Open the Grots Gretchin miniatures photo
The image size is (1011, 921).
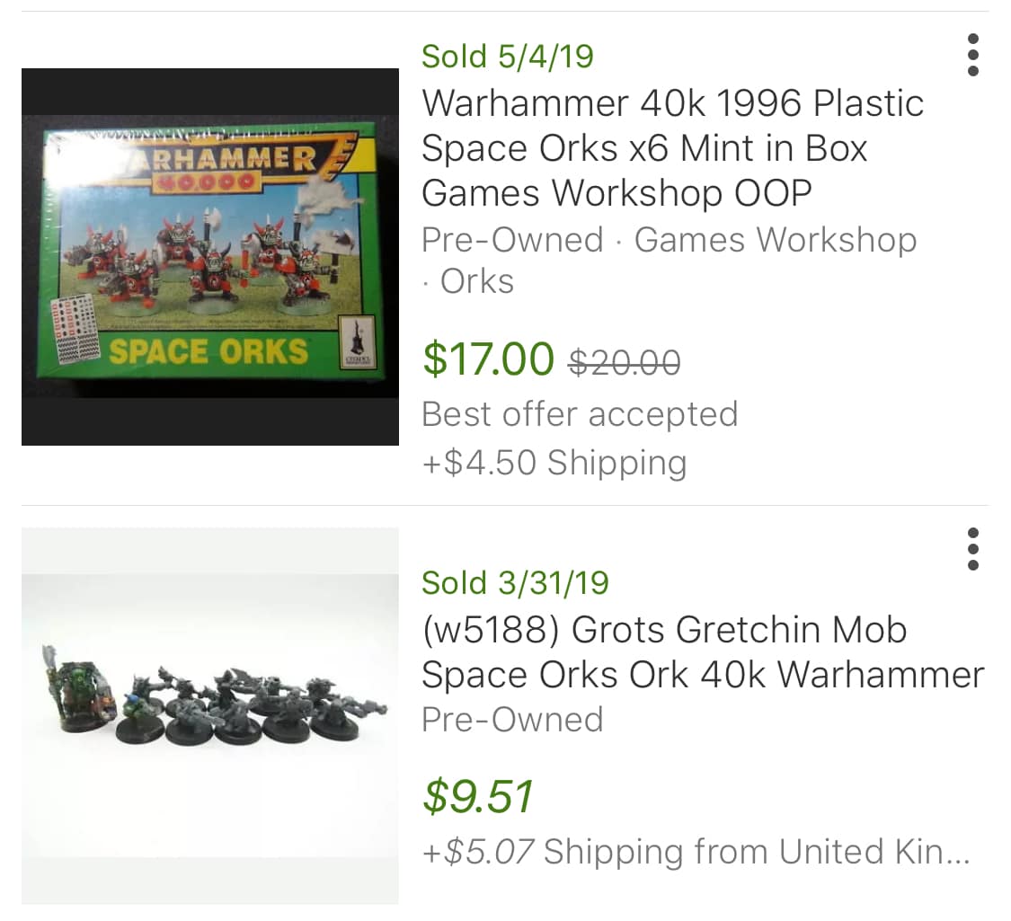pos(209,715)
